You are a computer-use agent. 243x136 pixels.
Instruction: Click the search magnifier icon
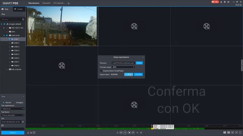pos(23,19)
